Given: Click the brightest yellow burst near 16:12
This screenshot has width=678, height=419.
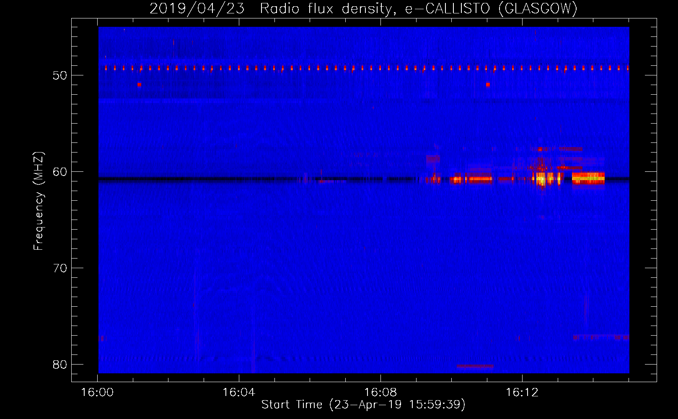Looking at the screenshot, I should (x=541, y=179).
